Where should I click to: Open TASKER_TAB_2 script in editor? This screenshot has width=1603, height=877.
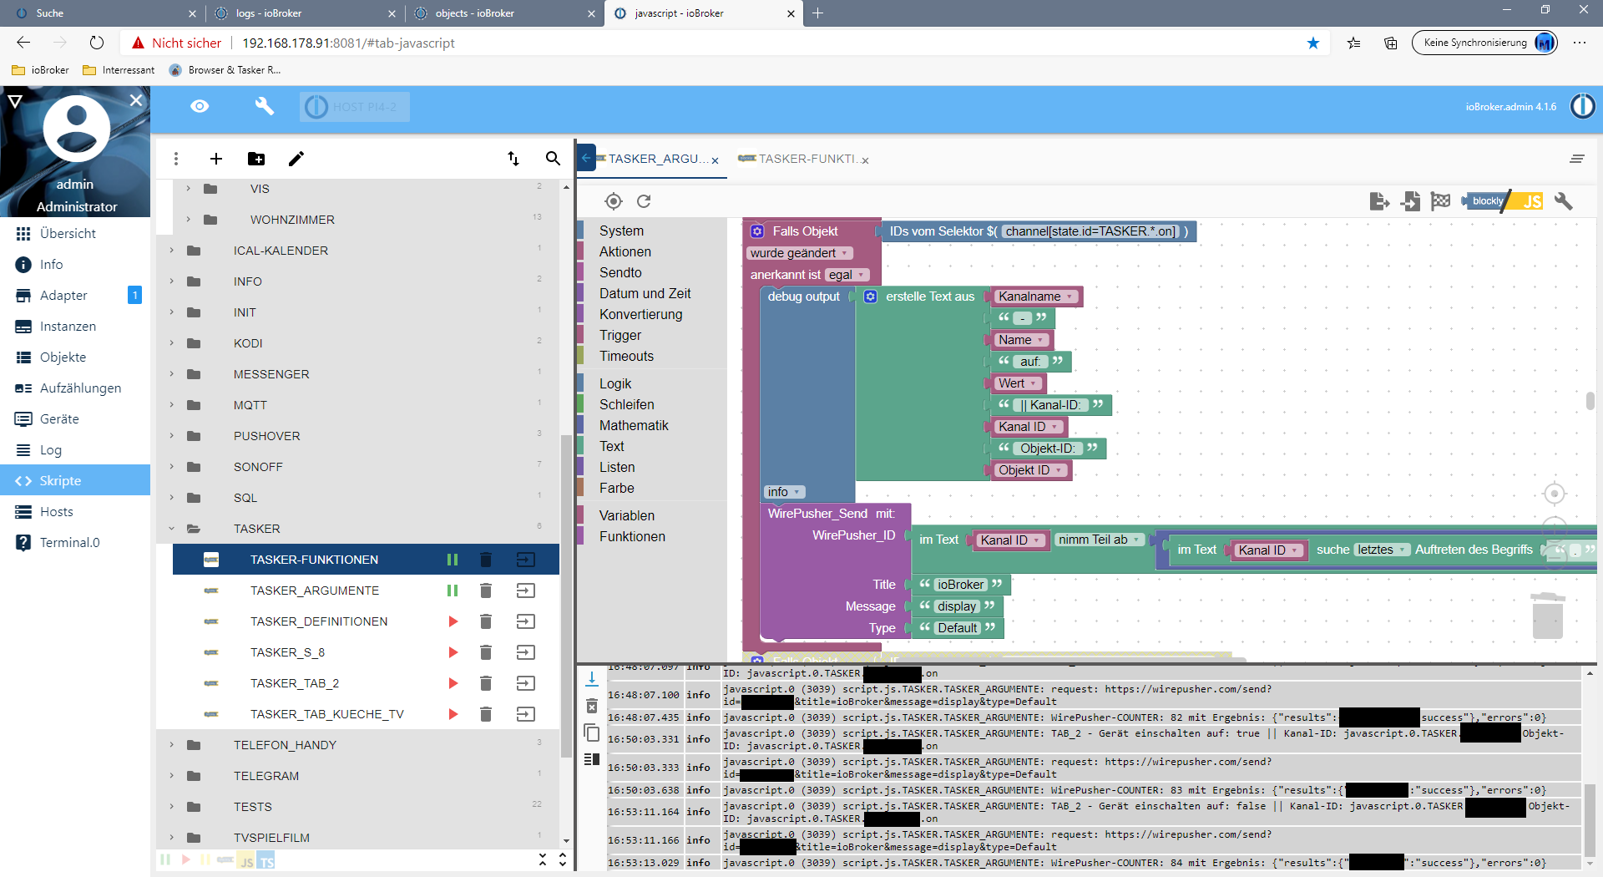point(525,683)
